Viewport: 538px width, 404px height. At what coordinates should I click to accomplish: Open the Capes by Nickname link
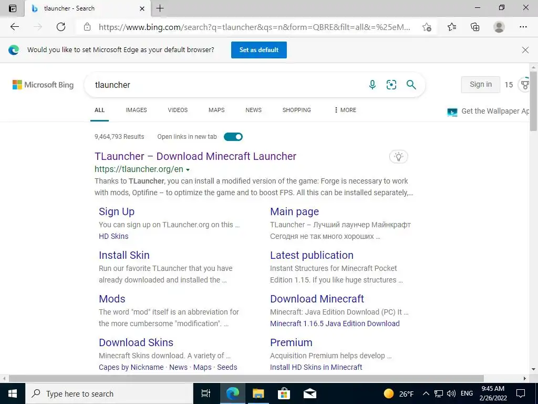click(x=131, y=367)
